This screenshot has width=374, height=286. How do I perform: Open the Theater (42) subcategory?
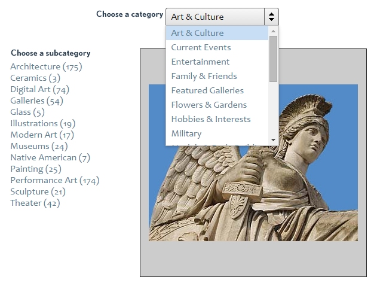coord(35,203)
